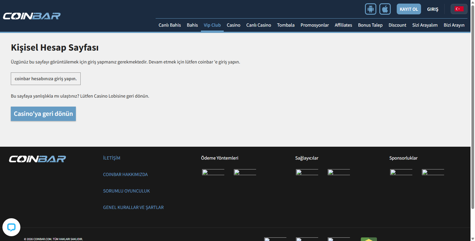Open the Android app download icon
This screenshot has width=475, height=241.
[x=370, y=9]
